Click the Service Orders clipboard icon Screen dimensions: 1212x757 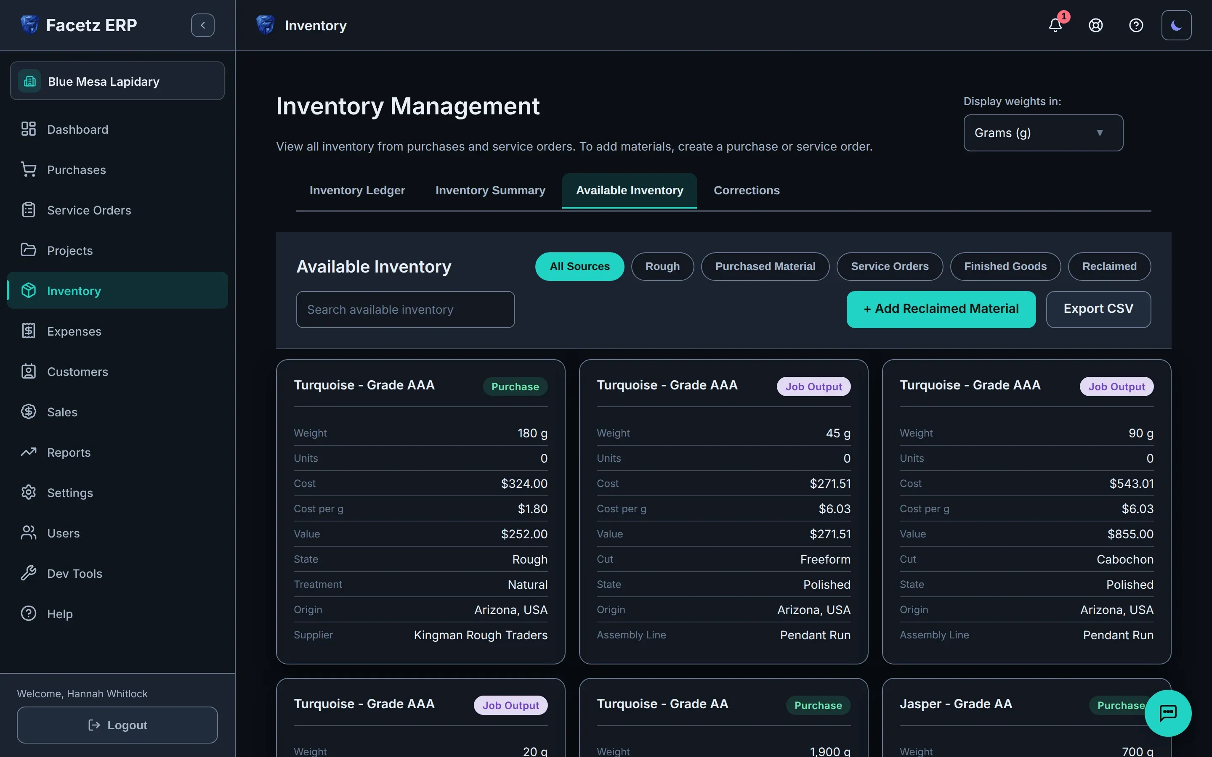tap(29, 210)
